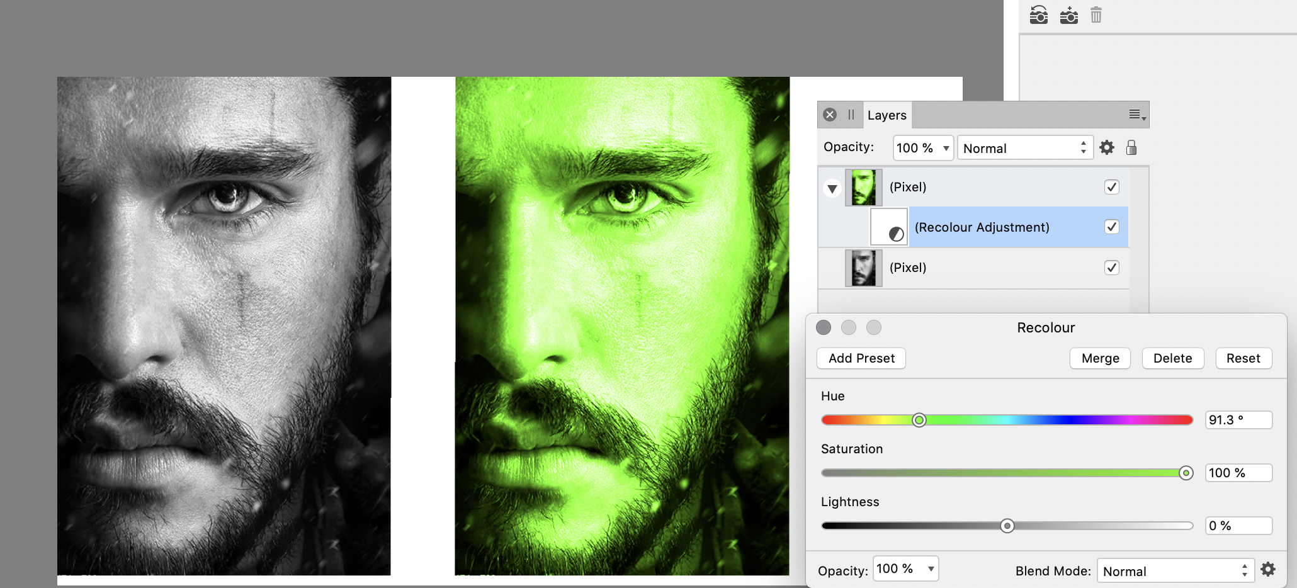Close the Recolour dialog window

coord(824,327)
